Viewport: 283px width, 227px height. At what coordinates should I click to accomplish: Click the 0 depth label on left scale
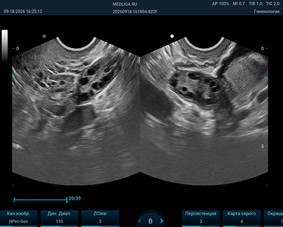(18, 49)
